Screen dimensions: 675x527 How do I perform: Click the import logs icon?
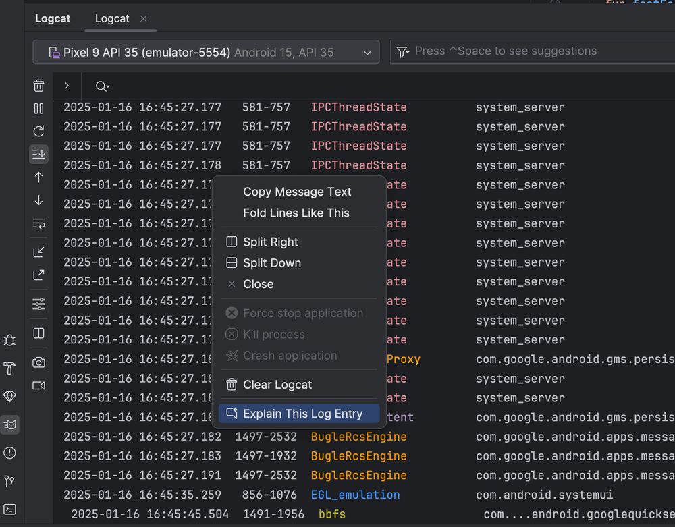tap(38, 252)
